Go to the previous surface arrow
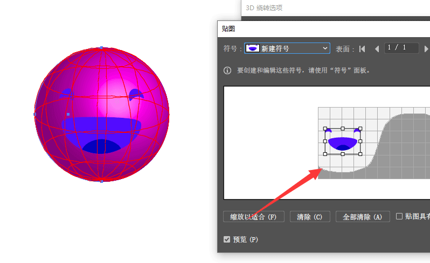The width and height of the screenshot is (430, 263). [x=377, y=48]
